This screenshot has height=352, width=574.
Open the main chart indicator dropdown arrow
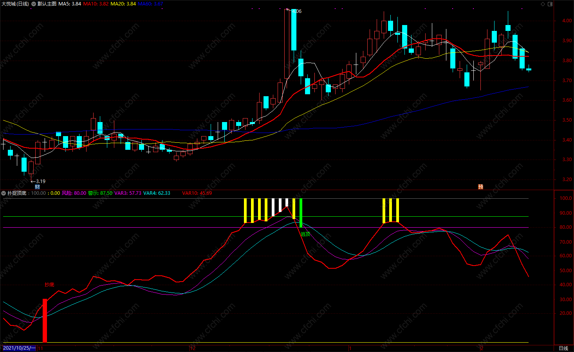pyautogui.click(x=34, y=4)
